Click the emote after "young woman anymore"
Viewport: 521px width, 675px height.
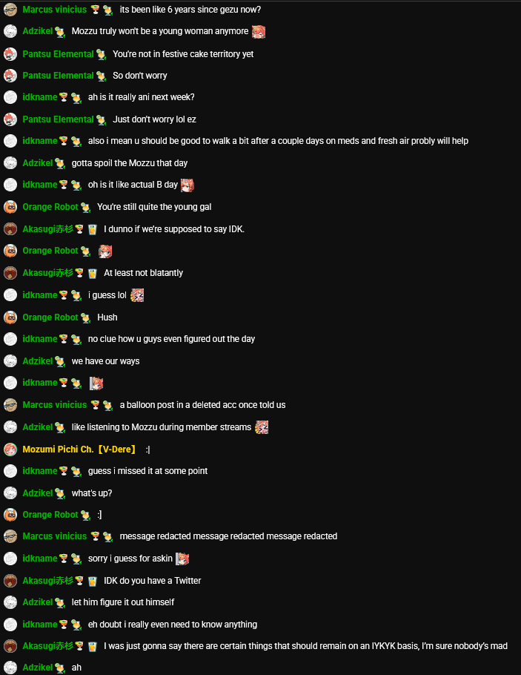pyautogui.click(x=259, y=31)
